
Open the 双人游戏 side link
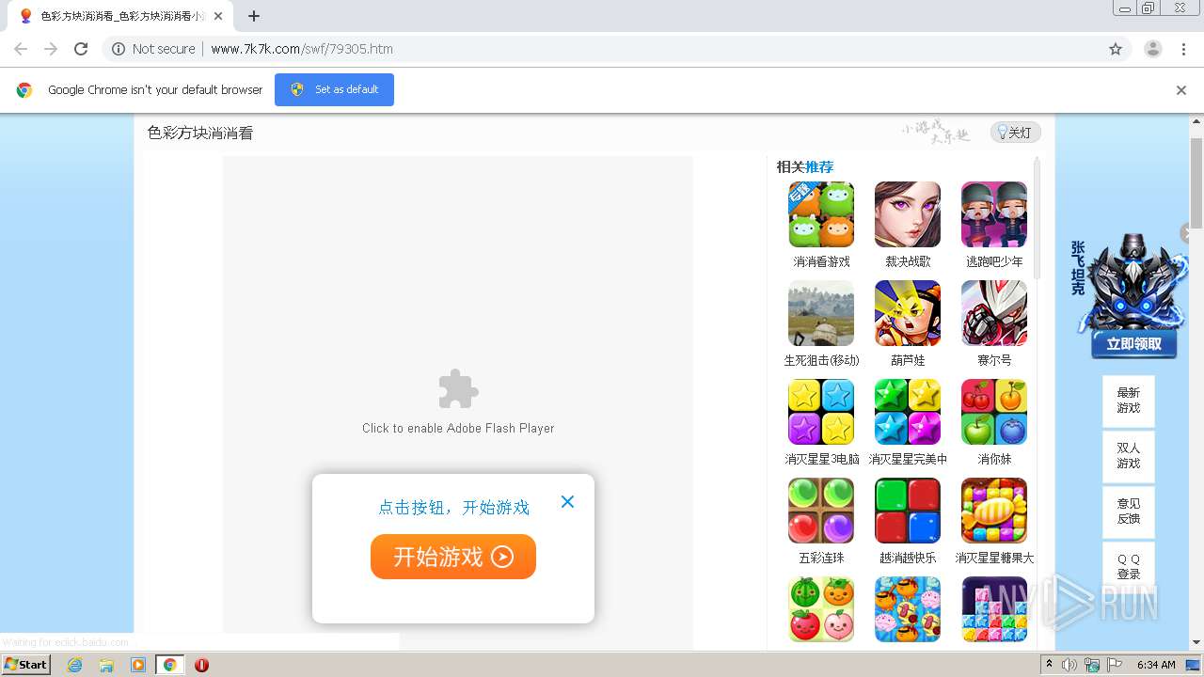(x=1129, y=456)
